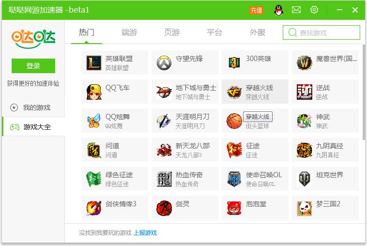The width and height of the screenshot is (367, 246).
Task: Click the 300英雄 title text
Action: [259, 59]
